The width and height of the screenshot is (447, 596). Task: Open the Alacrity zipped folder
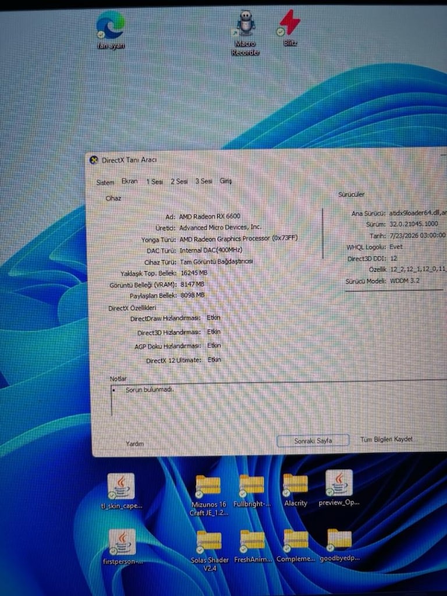tap(295, 490)
